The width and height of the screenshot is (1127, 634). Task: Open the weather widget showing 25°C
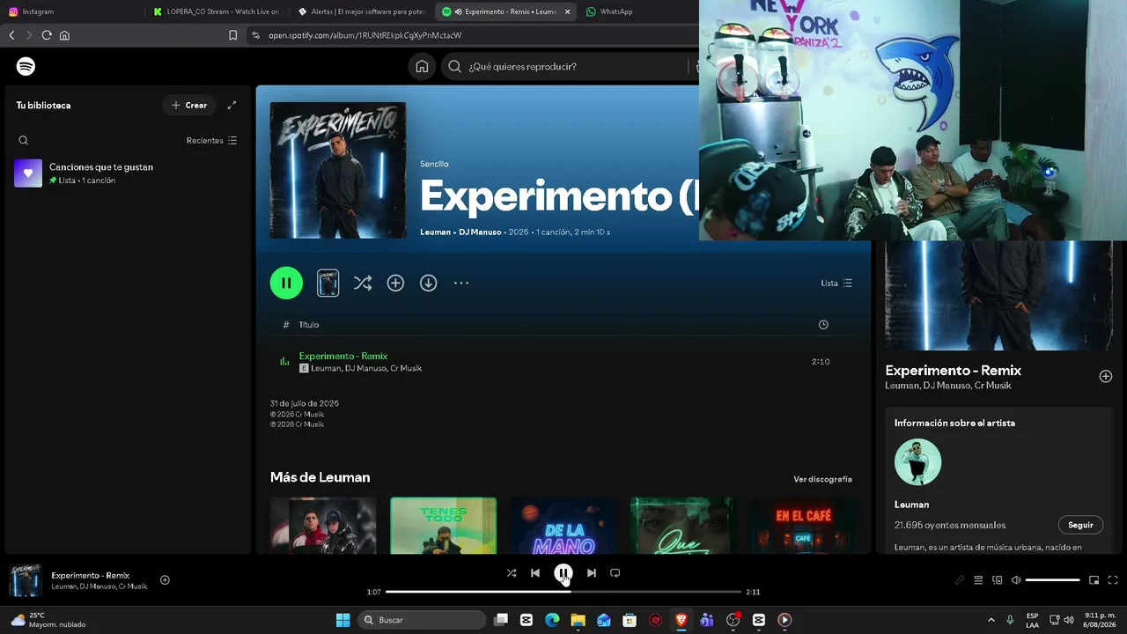[x=48, y=620]
